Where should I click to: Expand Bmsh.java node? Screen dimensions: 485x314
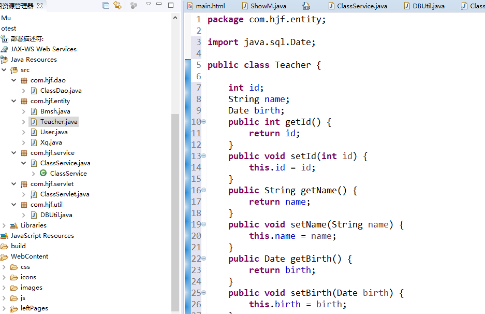[x=23, y=111]
